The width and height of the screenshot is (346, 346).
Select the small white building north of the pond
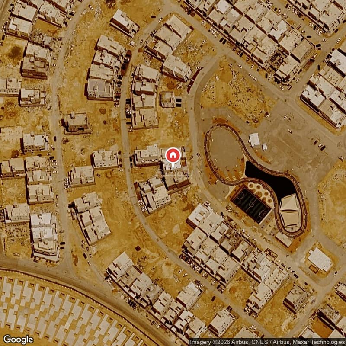click(254, 140)
